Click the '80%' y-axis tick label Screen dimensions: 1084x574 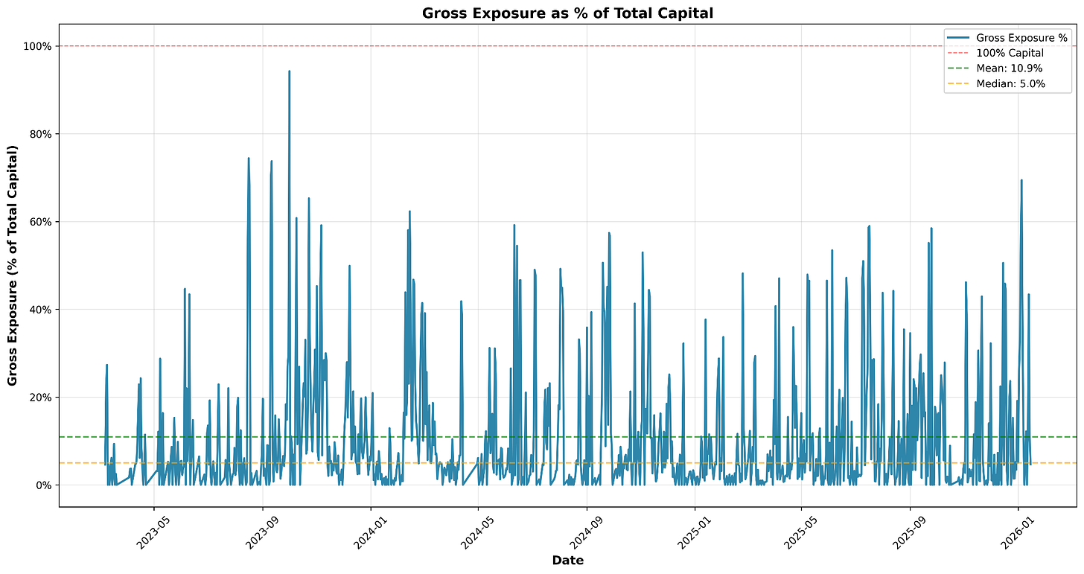pos(41,134)
